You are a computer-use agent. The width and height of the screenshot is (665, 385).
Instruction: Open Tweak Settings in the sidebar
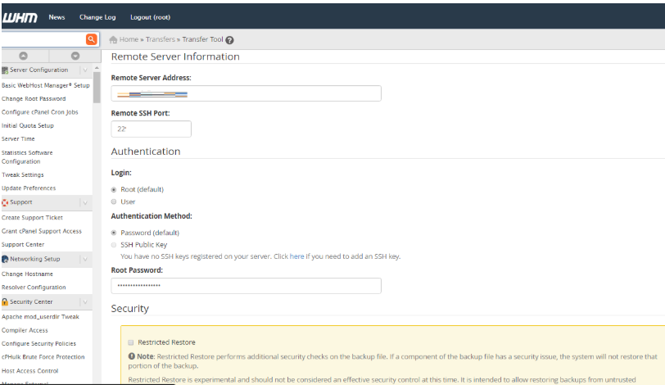pos(23,174)
